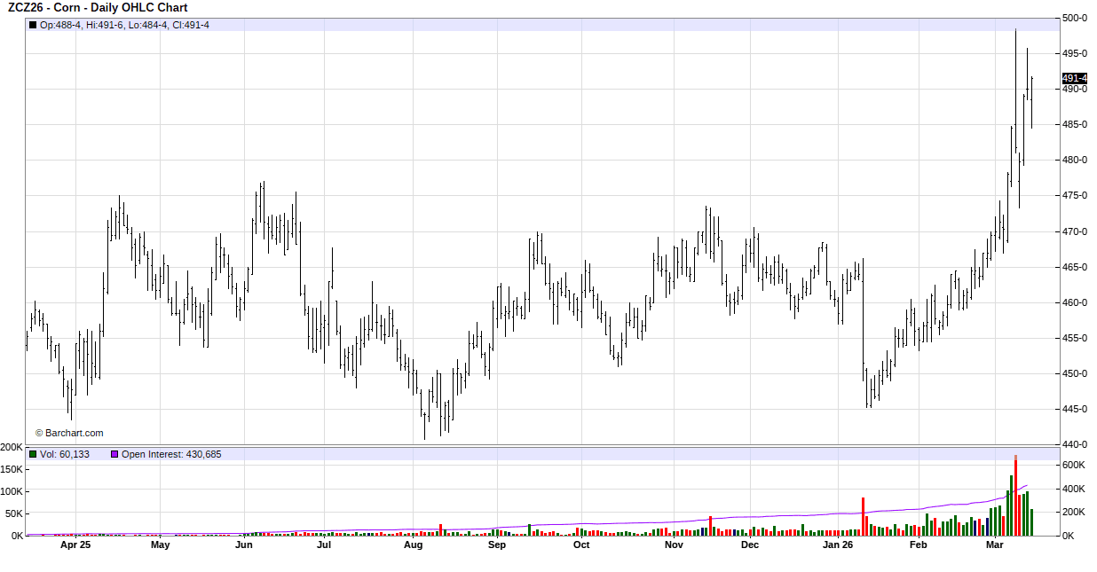The image size is (1097, 572).
Task: Click the 600K open interest axis label
Action: [x=1074, y=465]
